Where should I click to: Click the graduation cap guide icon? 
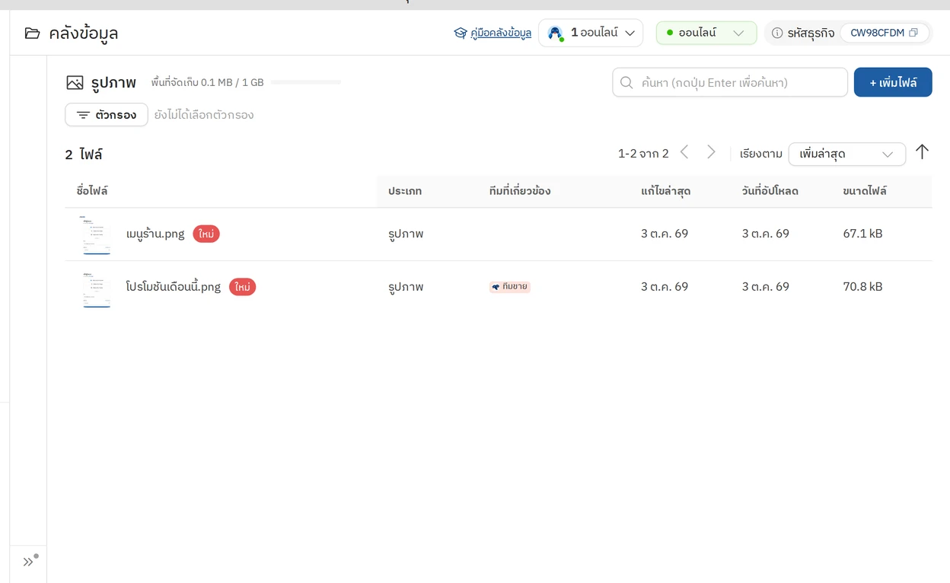tap(460, 33)
